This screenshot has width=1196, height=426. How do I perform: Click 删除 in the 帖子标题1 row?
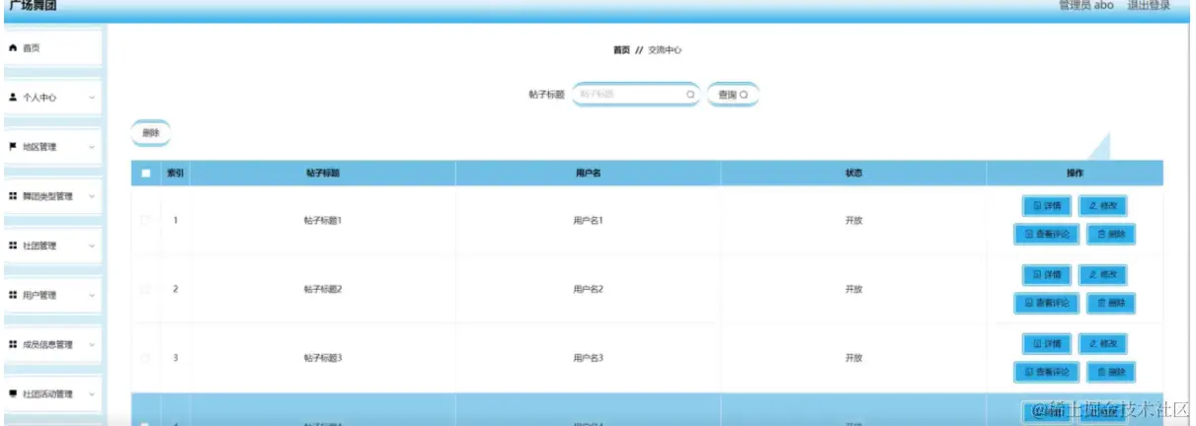click(1111, 234)
